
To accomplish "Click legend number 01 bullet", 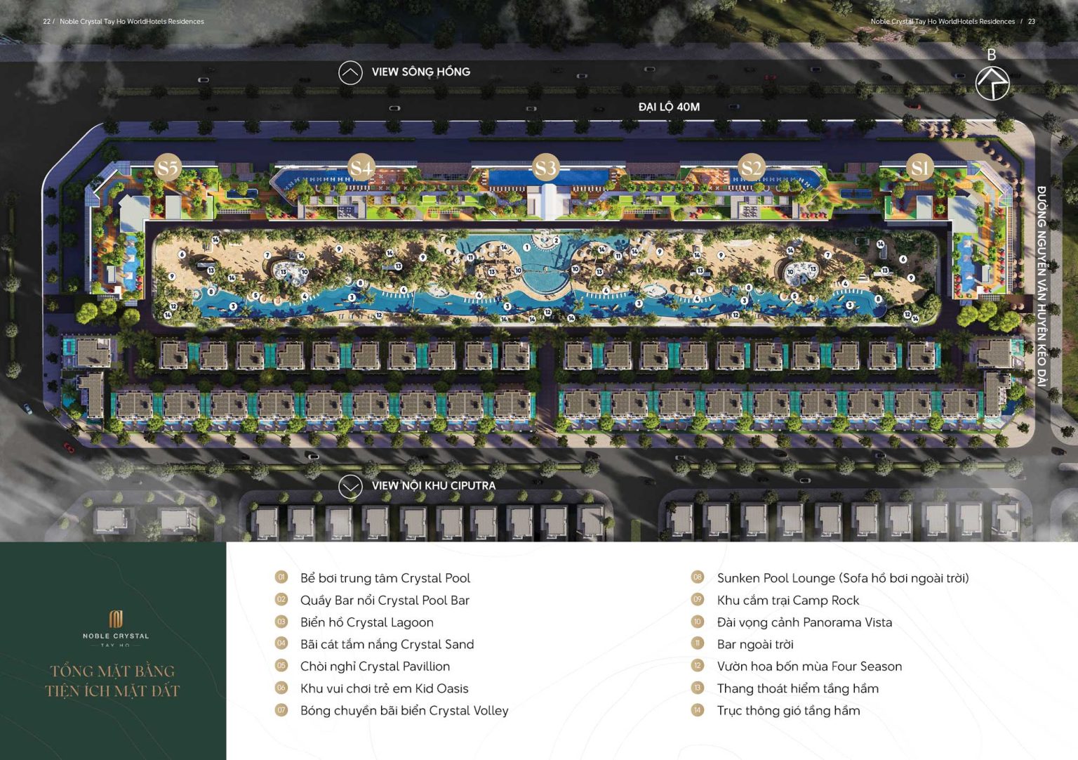I will (x=281, y=577).
